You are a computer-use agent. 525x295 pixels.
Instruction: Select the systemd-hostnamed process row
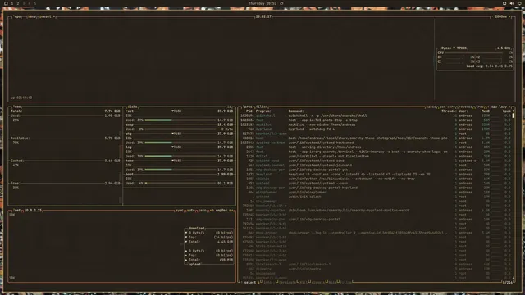click(376, 143)
